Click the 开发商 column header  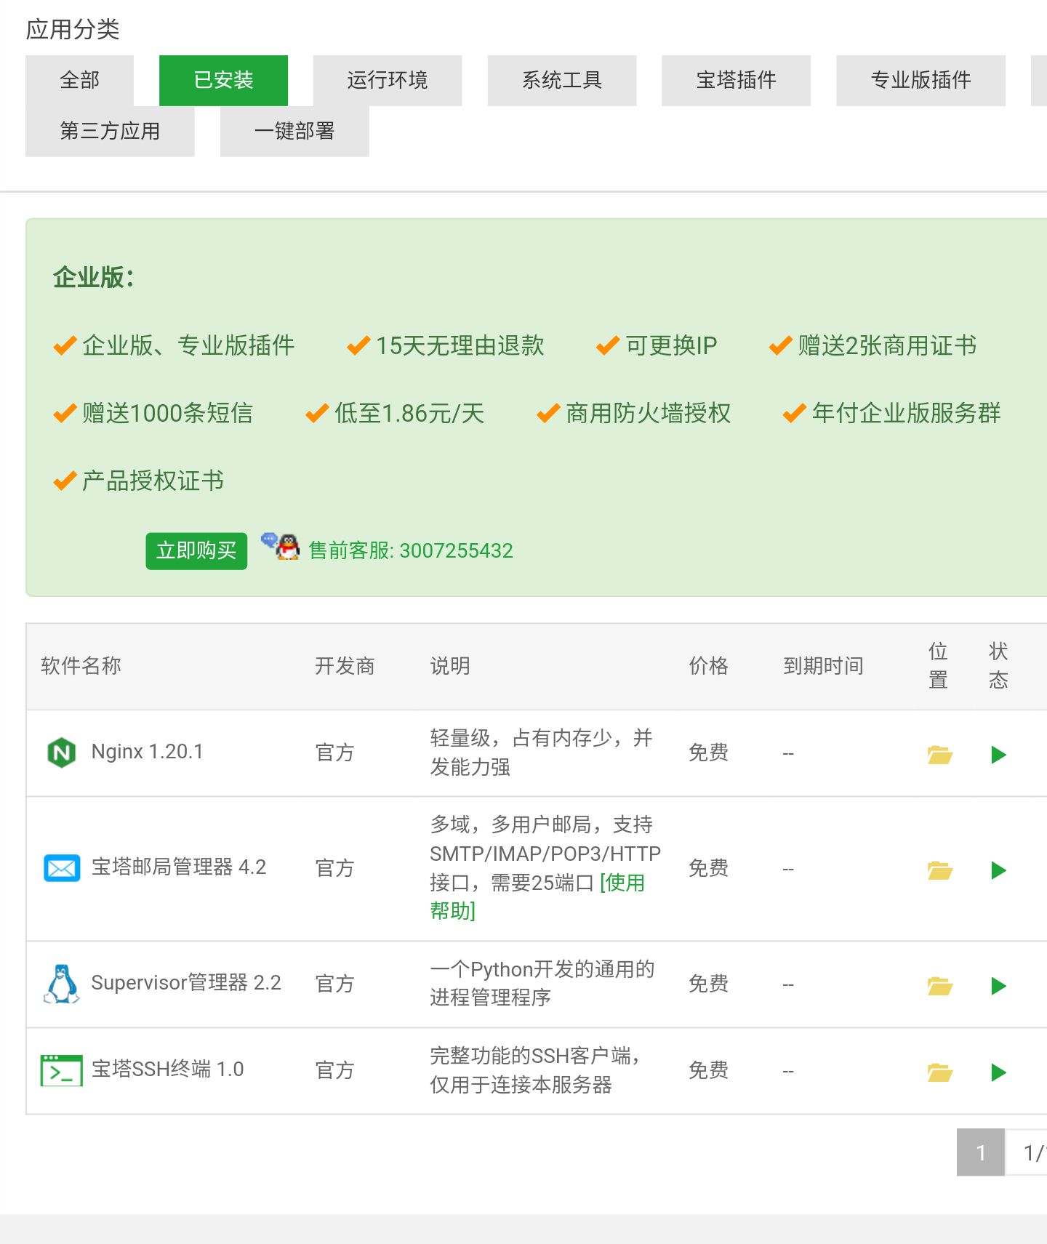[x=345, y=666]
